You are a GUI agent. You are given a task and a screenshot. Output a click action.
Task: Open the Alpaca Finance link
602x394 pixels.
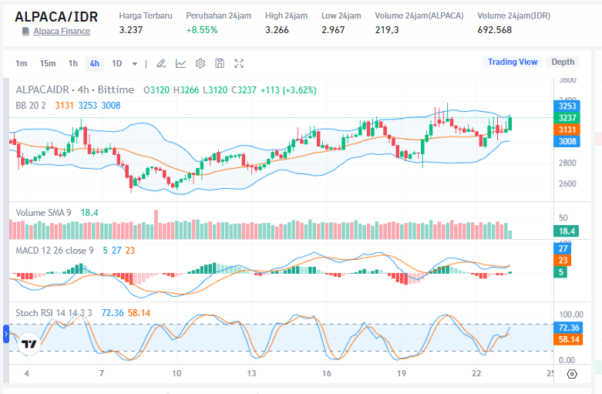click(62, 31)
